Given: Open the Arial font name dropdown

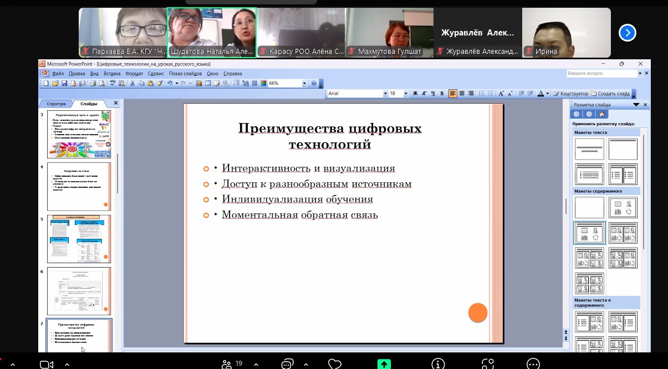Looking at the screenshot, I should 386,94.
